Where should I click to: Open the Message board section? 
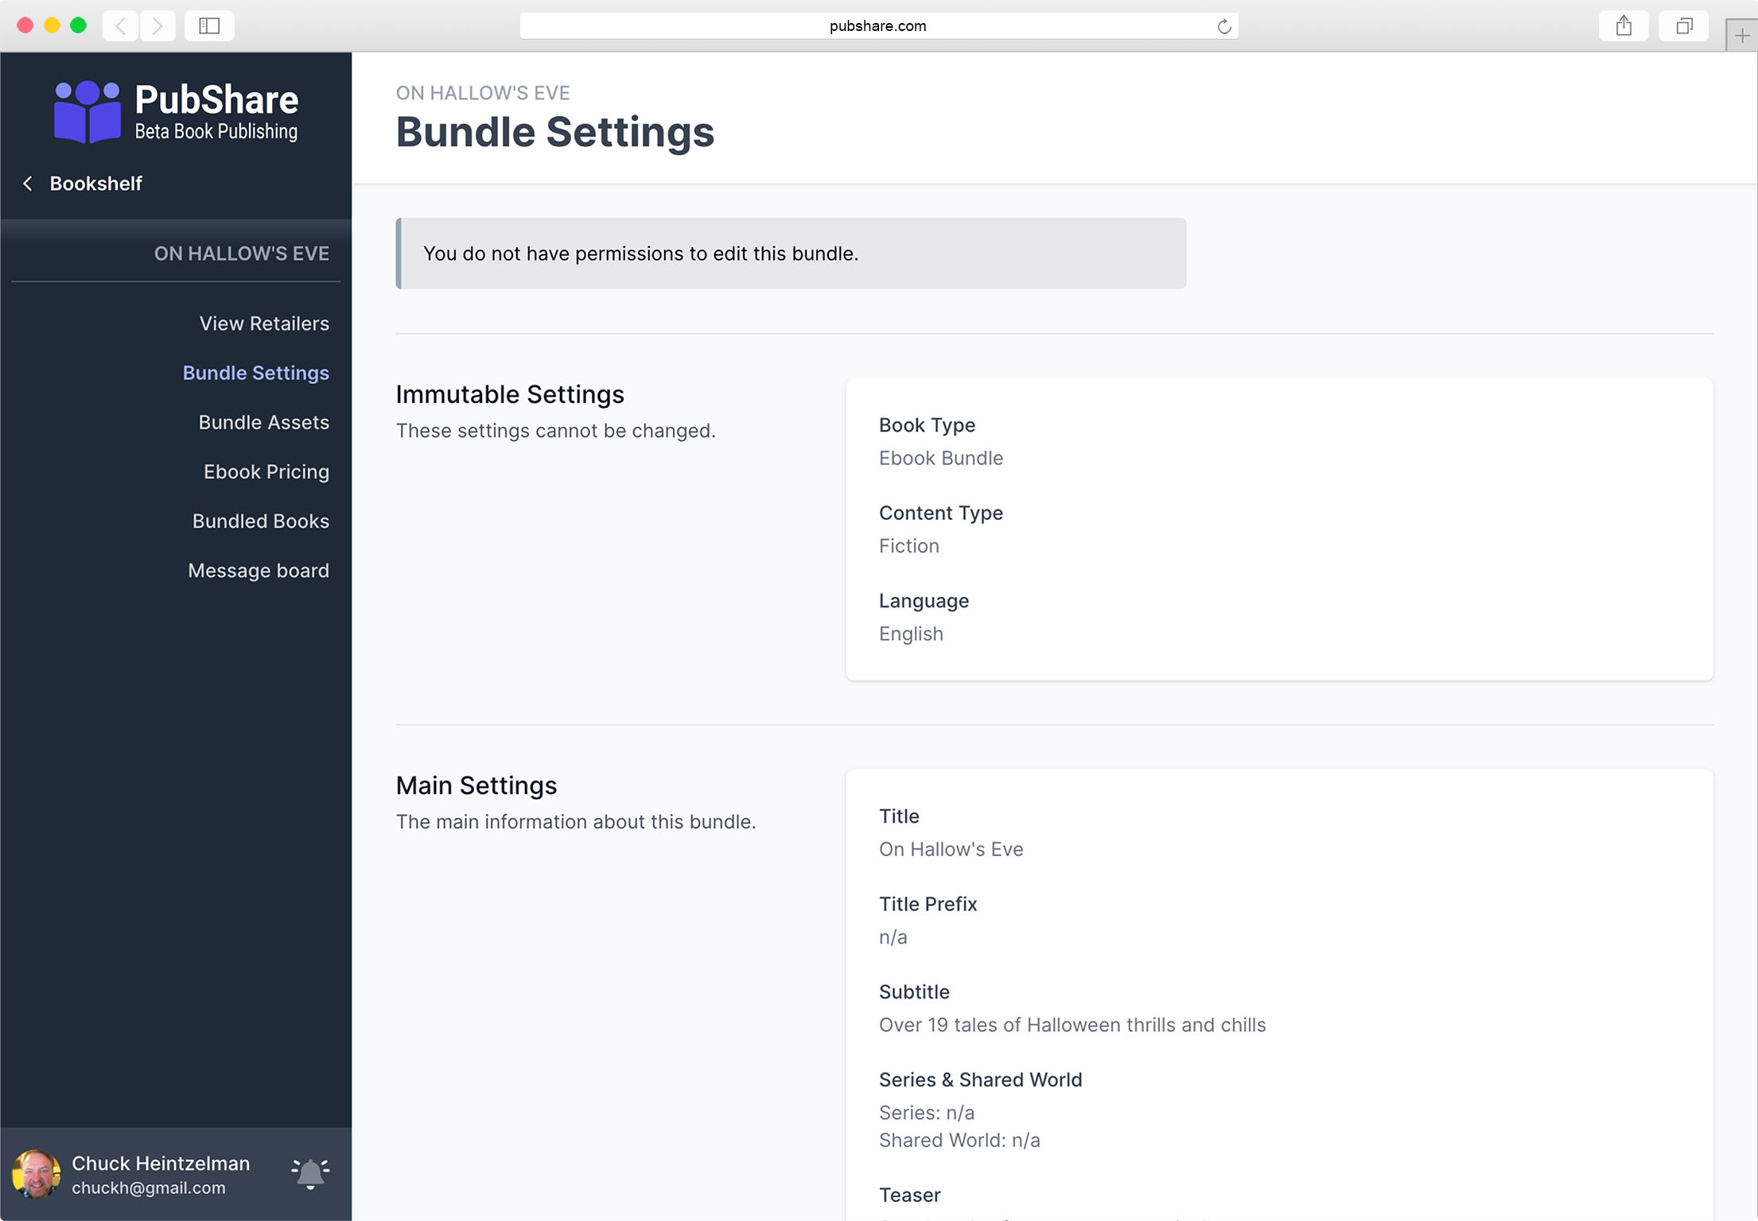pyautogui.click(x=259, y=570)
